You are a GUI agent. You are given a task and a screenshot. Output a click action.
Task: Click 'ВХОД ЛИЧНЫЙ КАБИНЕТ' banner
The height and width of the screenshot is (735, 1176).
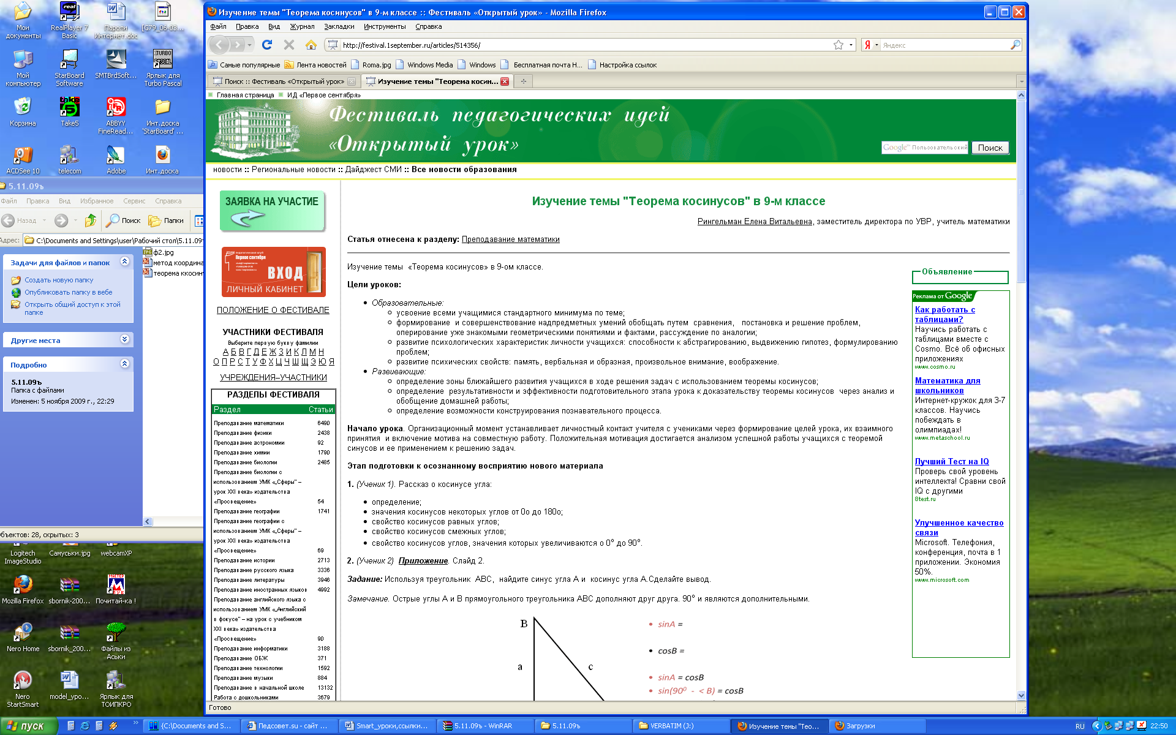tap(273, 272)
